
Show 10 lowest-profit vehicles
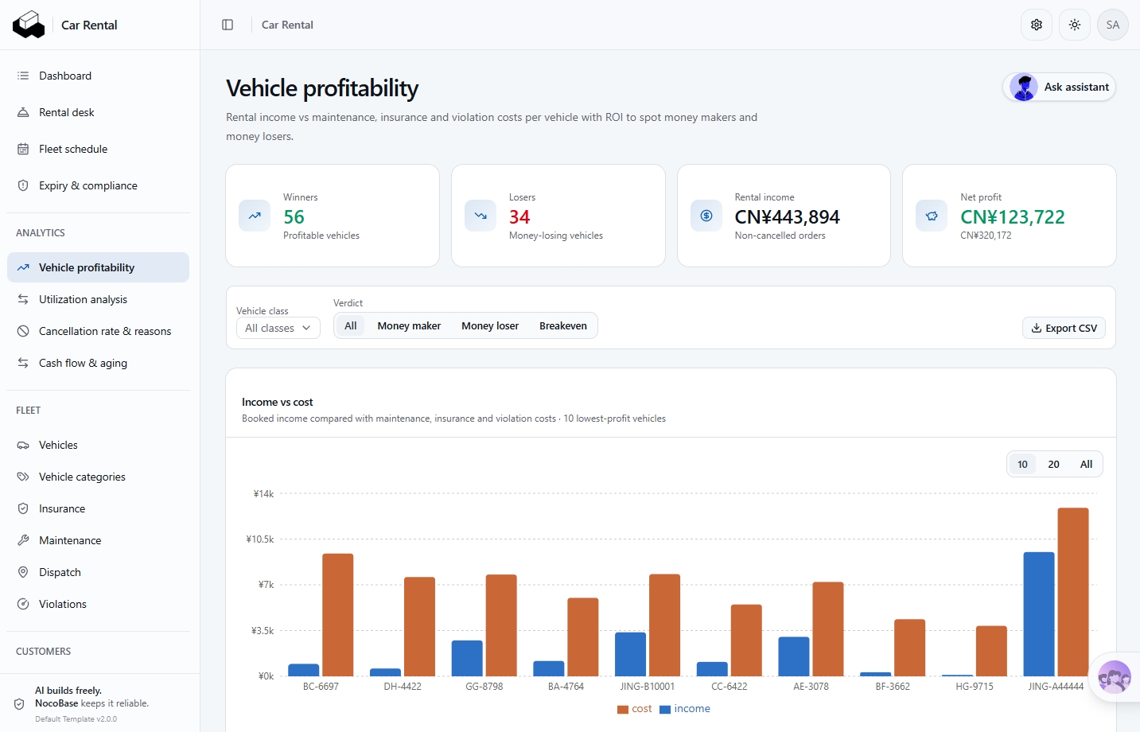pos(1022,464)
